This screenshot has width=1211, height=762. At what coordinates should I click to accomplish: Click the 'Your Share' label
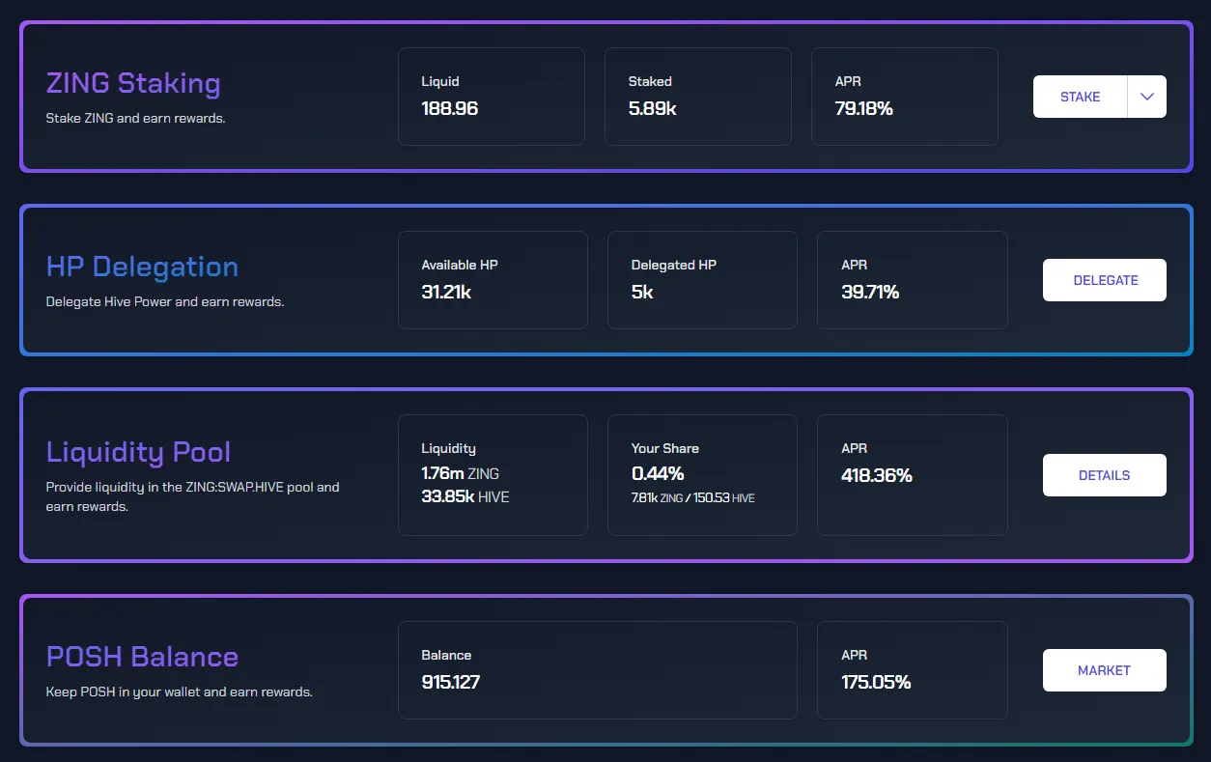click(665, 448)
